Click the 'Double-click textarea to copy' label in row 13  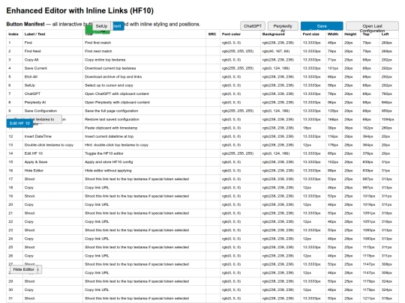[49, 145]
